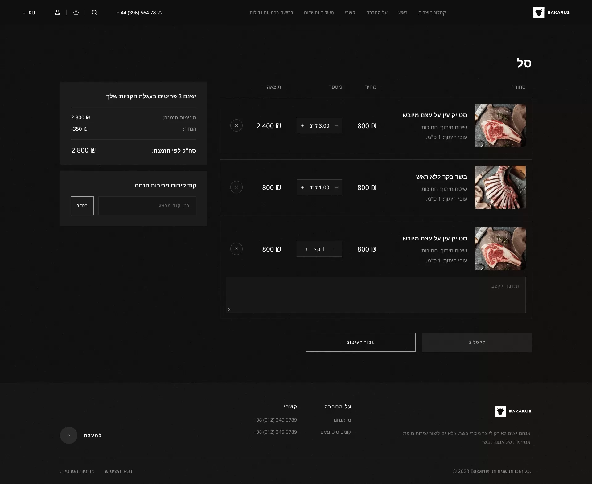Click the עבור לעיצוב button

[x=360, y=342]
